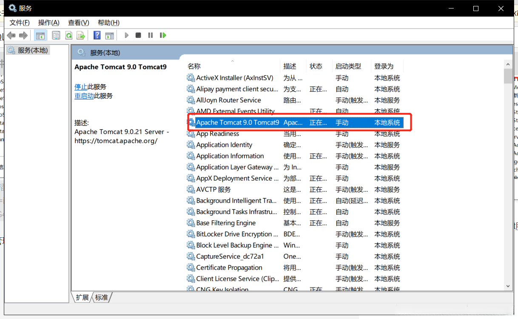Open the Properties toolbar icon
Image resolution: width=518 pixels, height=319 pixels.
(x=56, y=35)
